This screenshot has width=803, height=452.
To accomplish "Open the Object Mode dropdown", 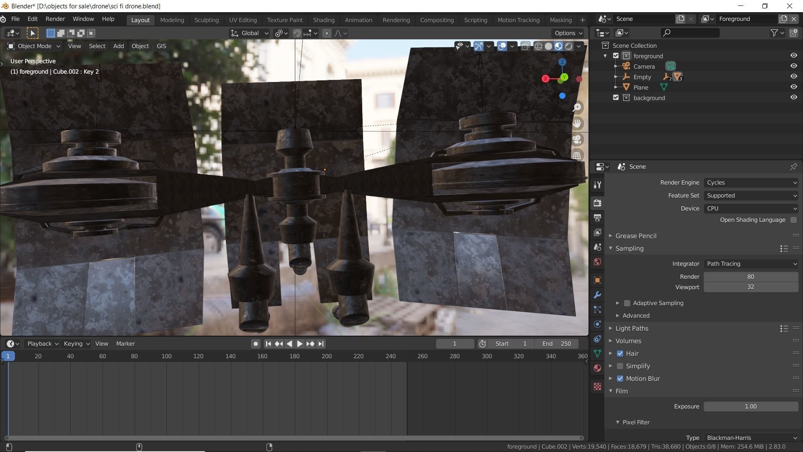I will click(x=34, y=46).
